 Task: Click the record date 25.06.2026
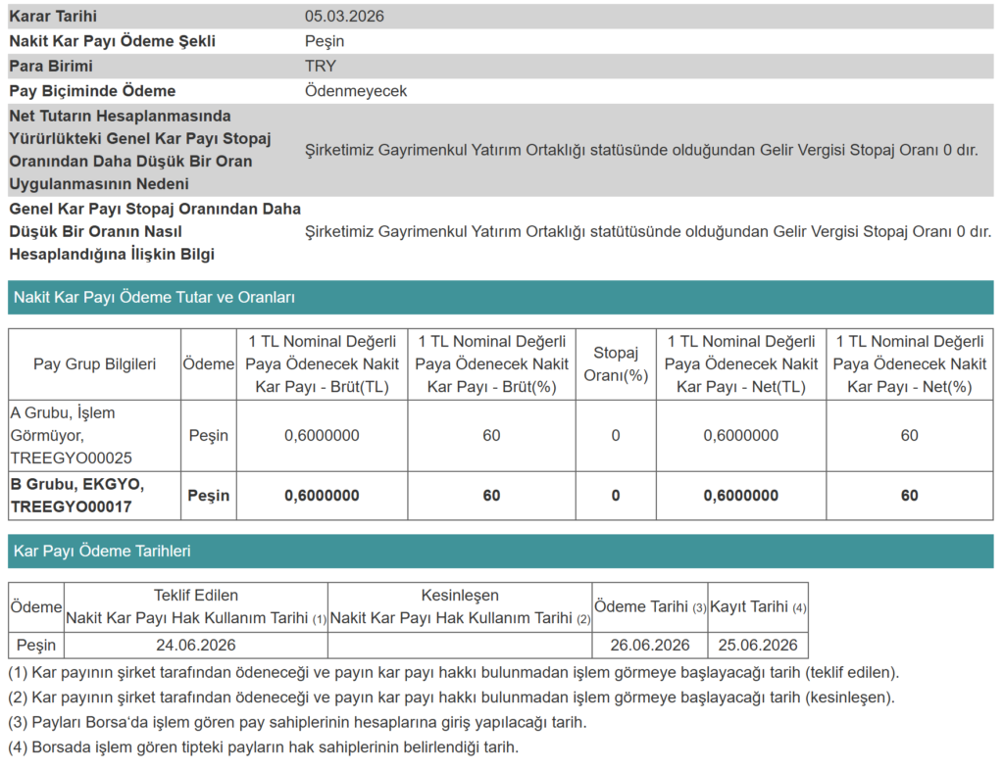(758, 645)
